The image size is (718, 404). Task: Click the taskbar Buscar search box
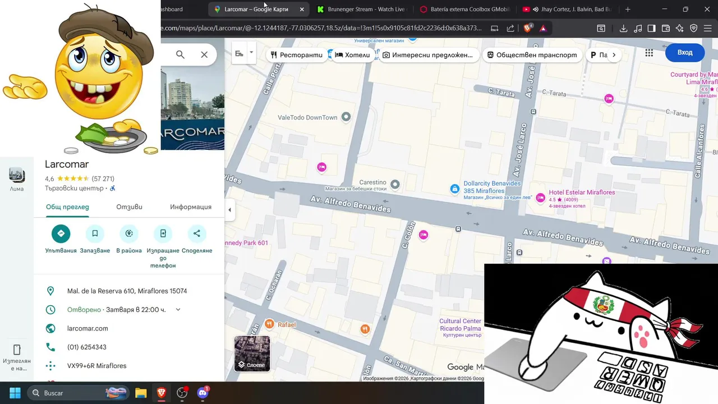tap(79, 393)
